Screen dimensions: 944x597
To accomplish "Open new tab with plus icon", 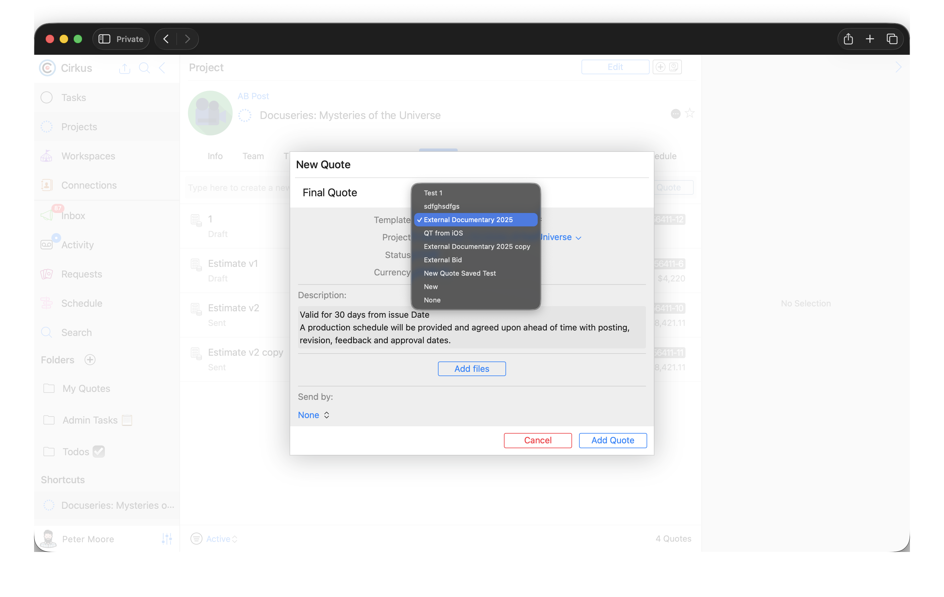I will [x=870, y=39].
